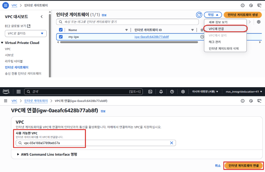Choose 태그 관리 from the actions menu
Viewport: 265px width, 172px height.
click(215, 42)
